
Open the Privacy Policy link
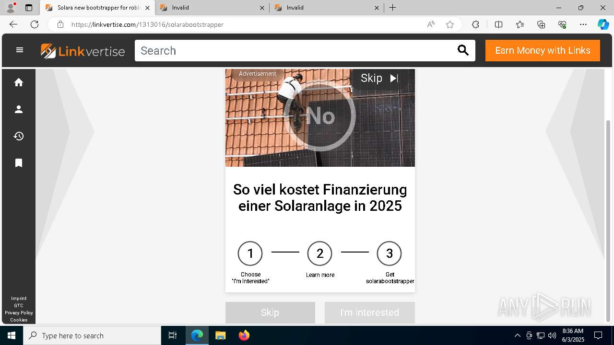[19, 312]
